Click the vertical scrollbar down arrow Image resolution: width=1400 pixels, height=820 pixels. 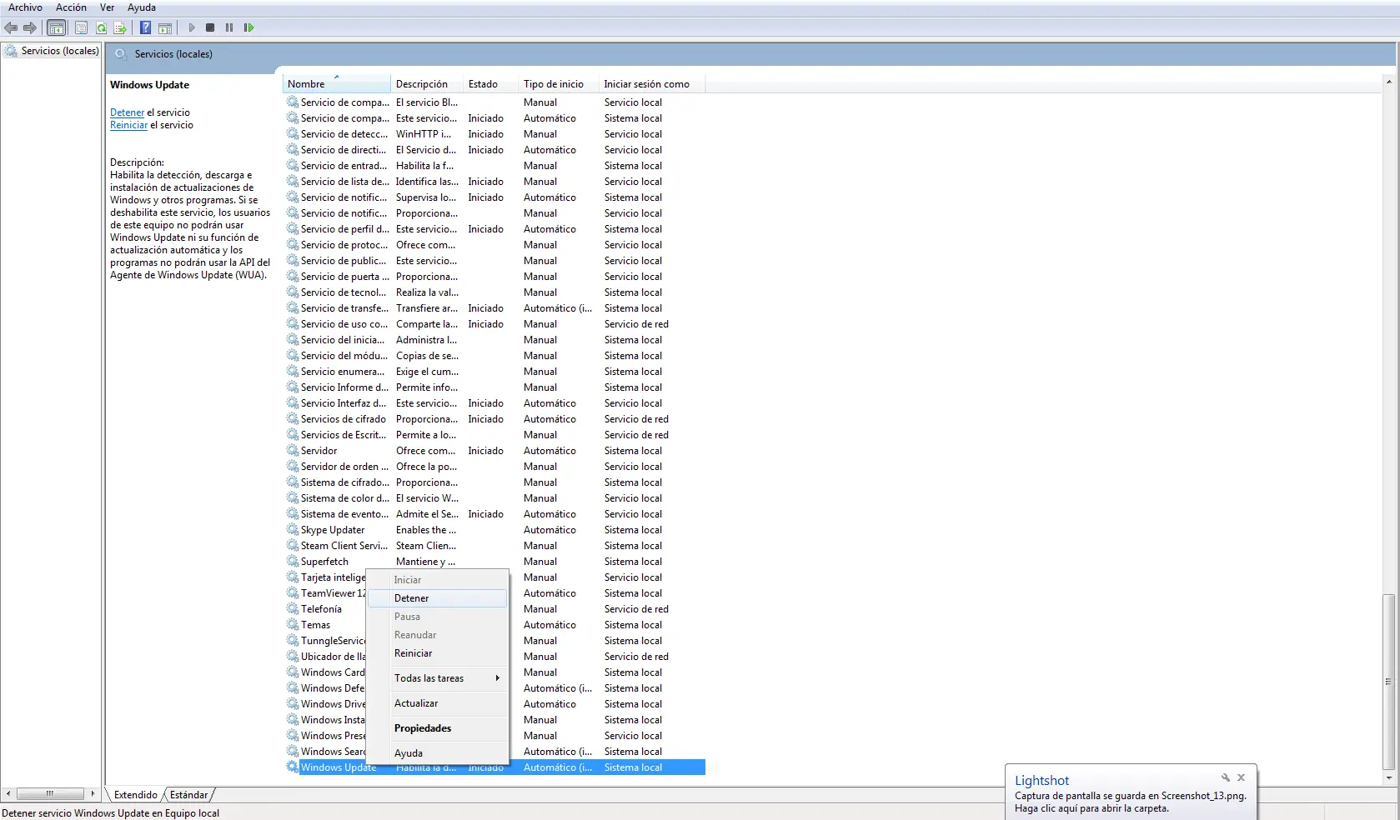pyautogui.click(x=1388, y=777)
